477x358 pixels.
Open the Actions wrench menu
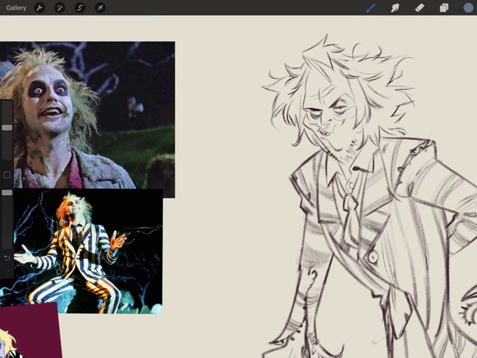[x=39, y=8]
